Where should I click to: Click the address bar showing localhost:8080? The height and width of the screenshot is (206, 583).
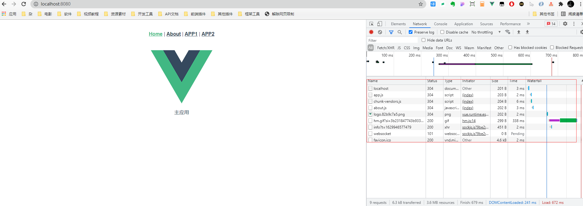click(227, 4)
